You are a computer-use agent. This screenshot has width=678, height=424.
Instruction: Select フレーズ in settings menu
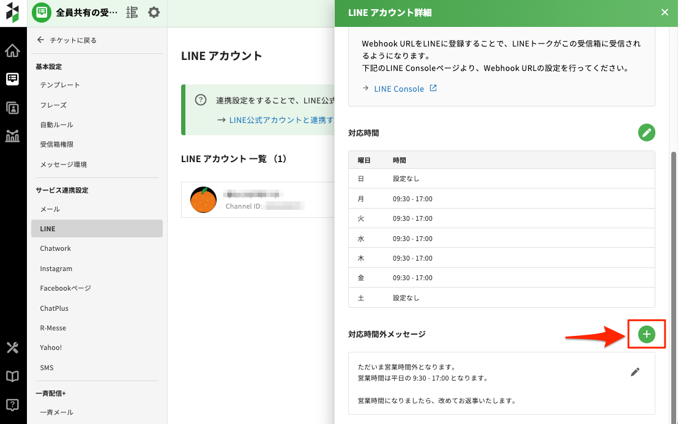(x=53, y=105)
